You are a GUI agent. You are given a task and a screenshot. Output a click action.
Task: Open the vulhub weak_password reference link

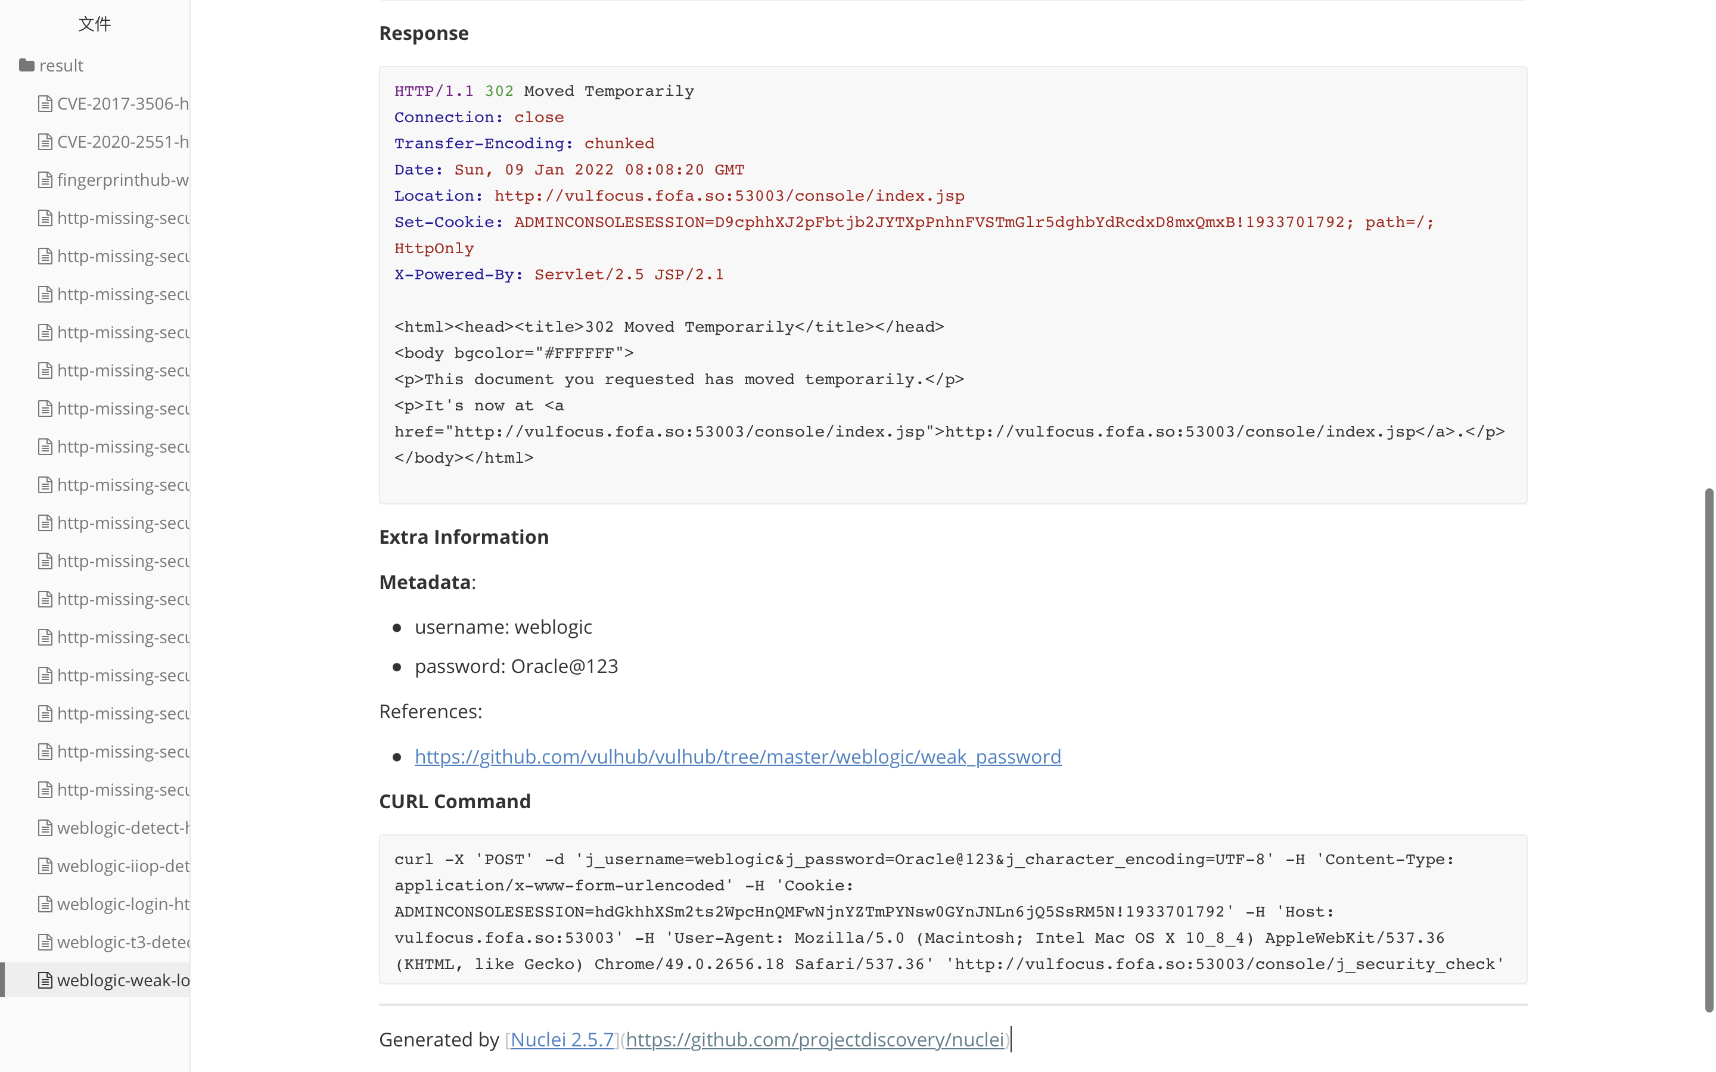(738, 756)
